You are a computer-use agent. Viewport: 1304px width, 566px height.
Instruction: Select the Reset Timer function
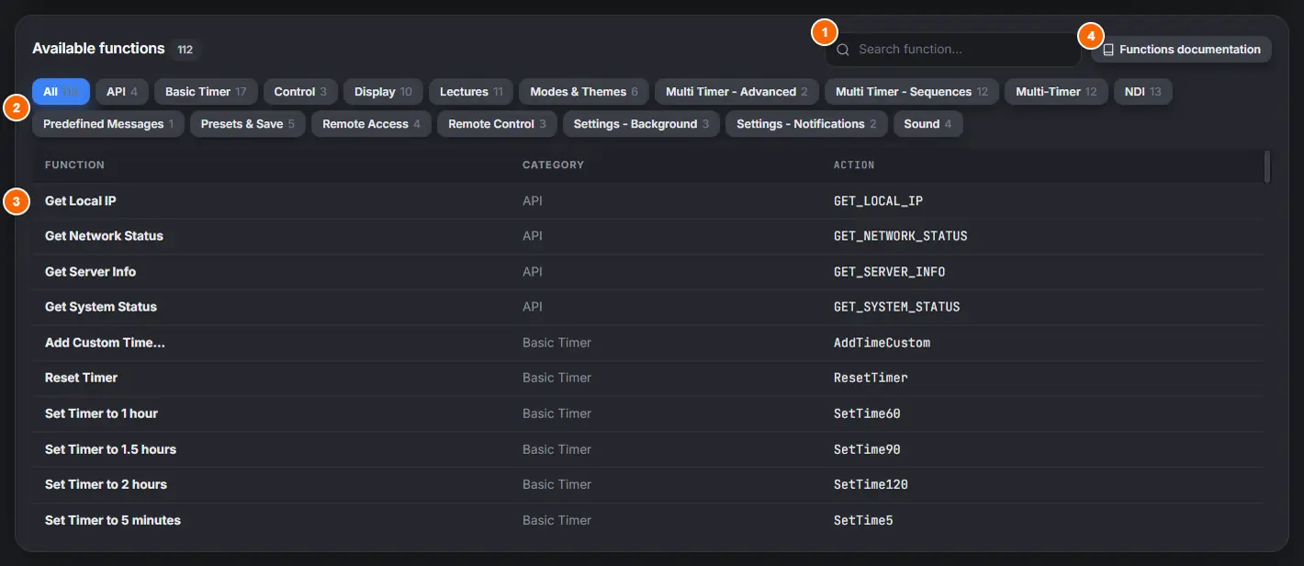[647, 378]
